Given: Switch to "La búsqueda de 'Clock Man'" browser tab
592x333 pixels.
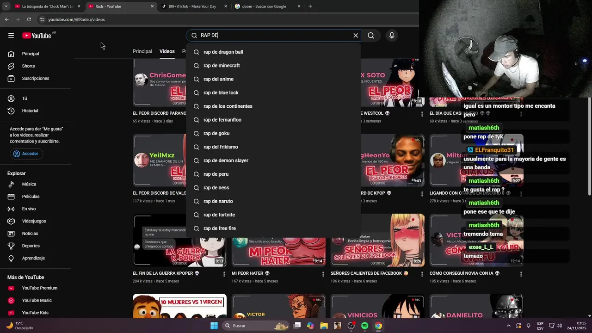Looking at the screenshot, I should click(47, 6).
